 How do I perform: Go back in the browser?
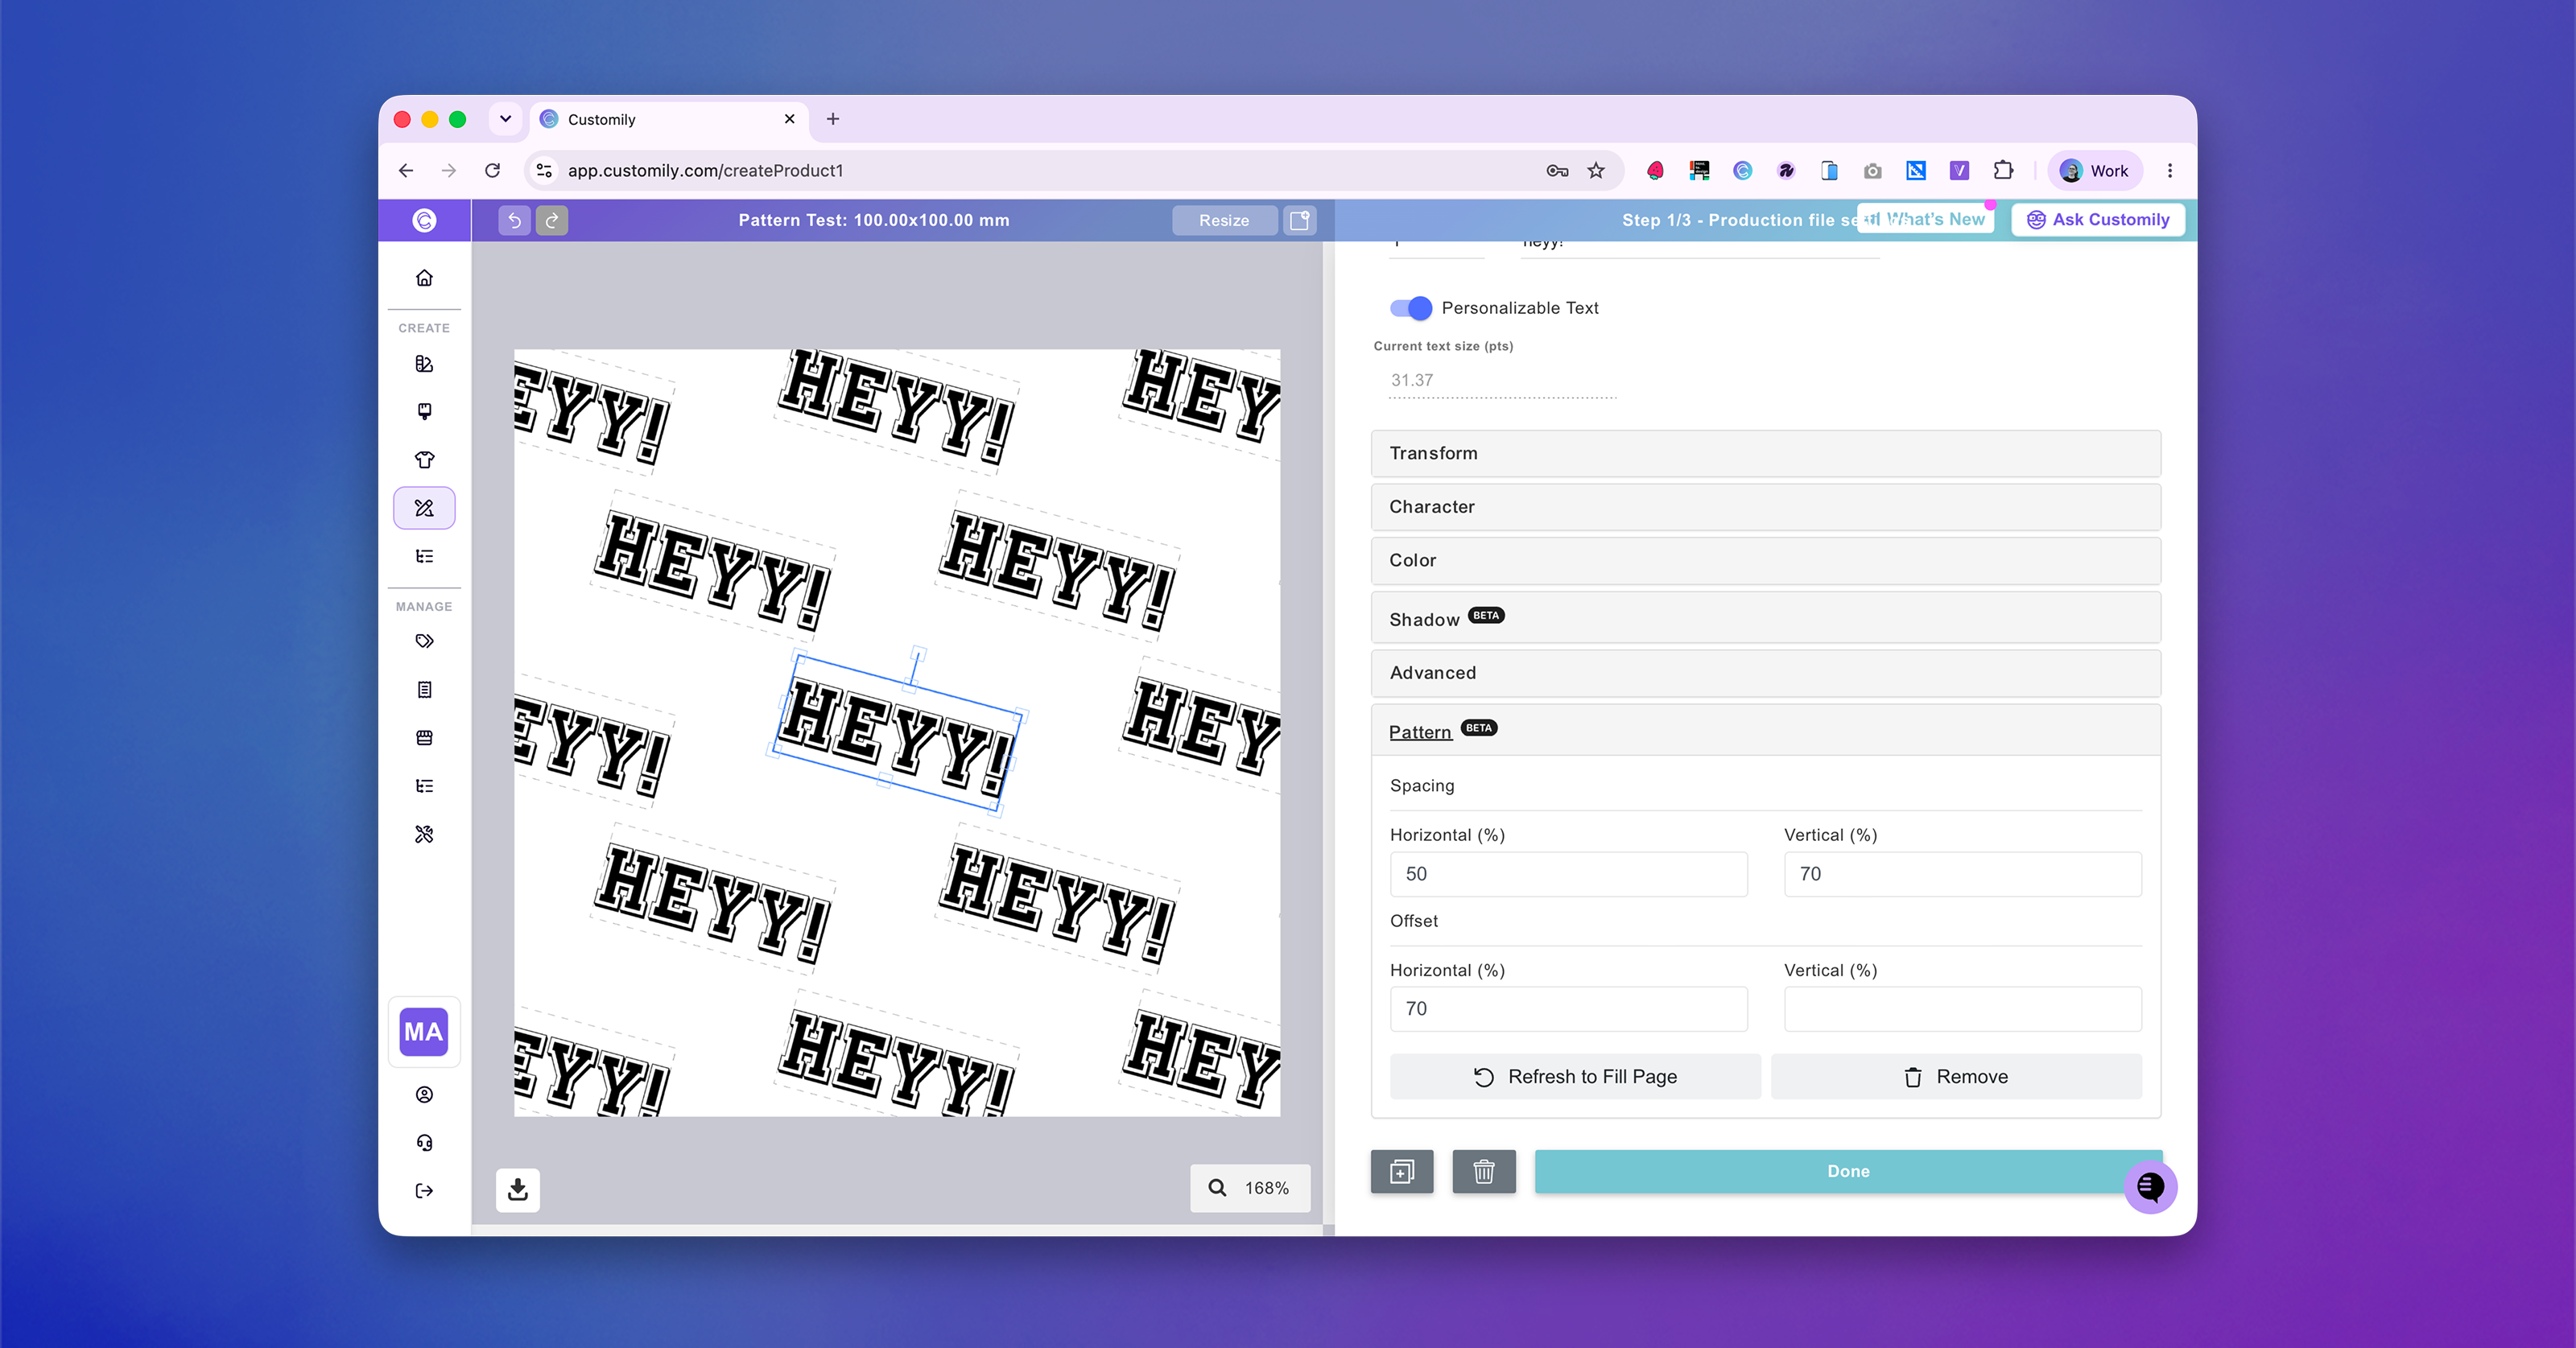[x=406, y=171]
